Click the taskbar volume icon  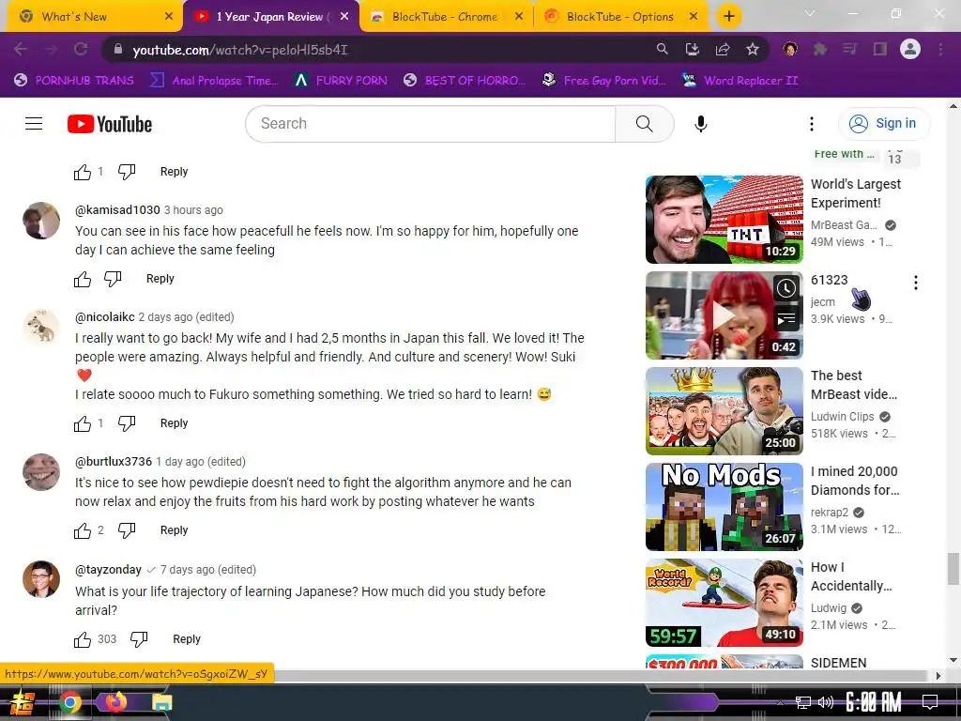[x=826, y=702]
